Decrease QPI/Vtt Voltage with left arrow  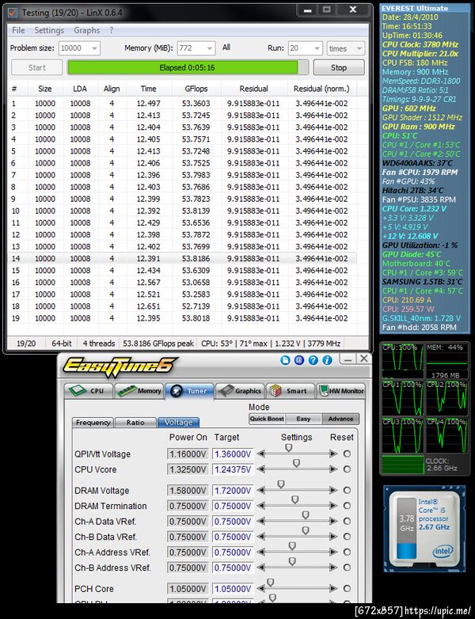coord(260,454)
